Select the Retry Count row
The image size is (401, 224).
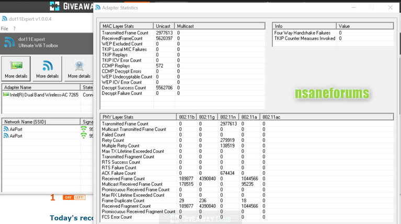click(247, 140)
